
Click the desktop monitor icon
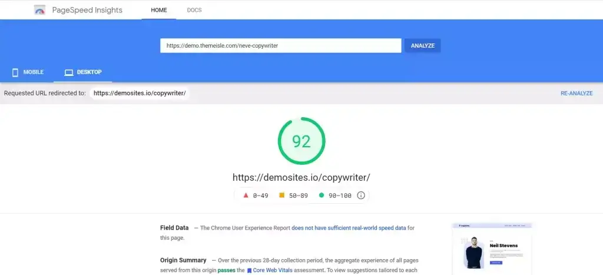tap(69, 72)
